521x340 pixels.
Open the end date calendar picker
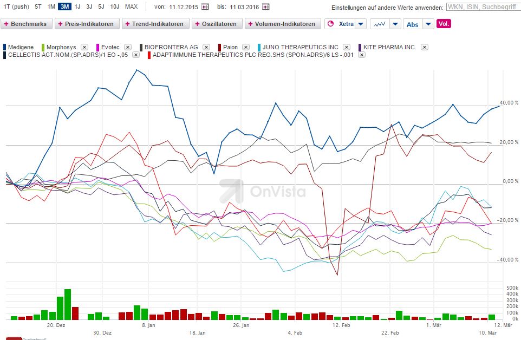pos(266,6)
